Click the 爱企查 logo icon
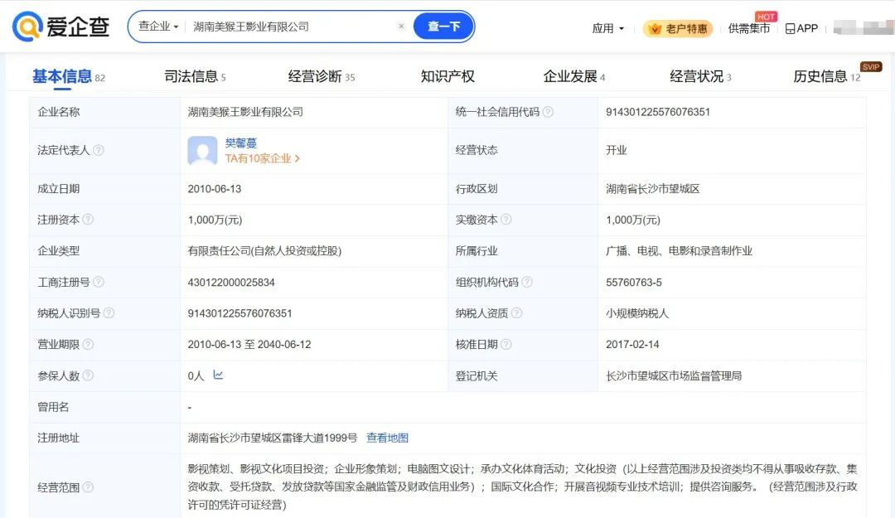The height and width of the screenshot is (518, 895). click(x=27, y=27)
